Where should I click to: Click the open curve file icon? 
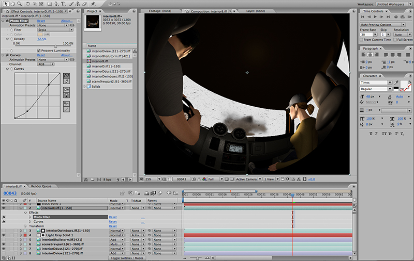[67, 90]
